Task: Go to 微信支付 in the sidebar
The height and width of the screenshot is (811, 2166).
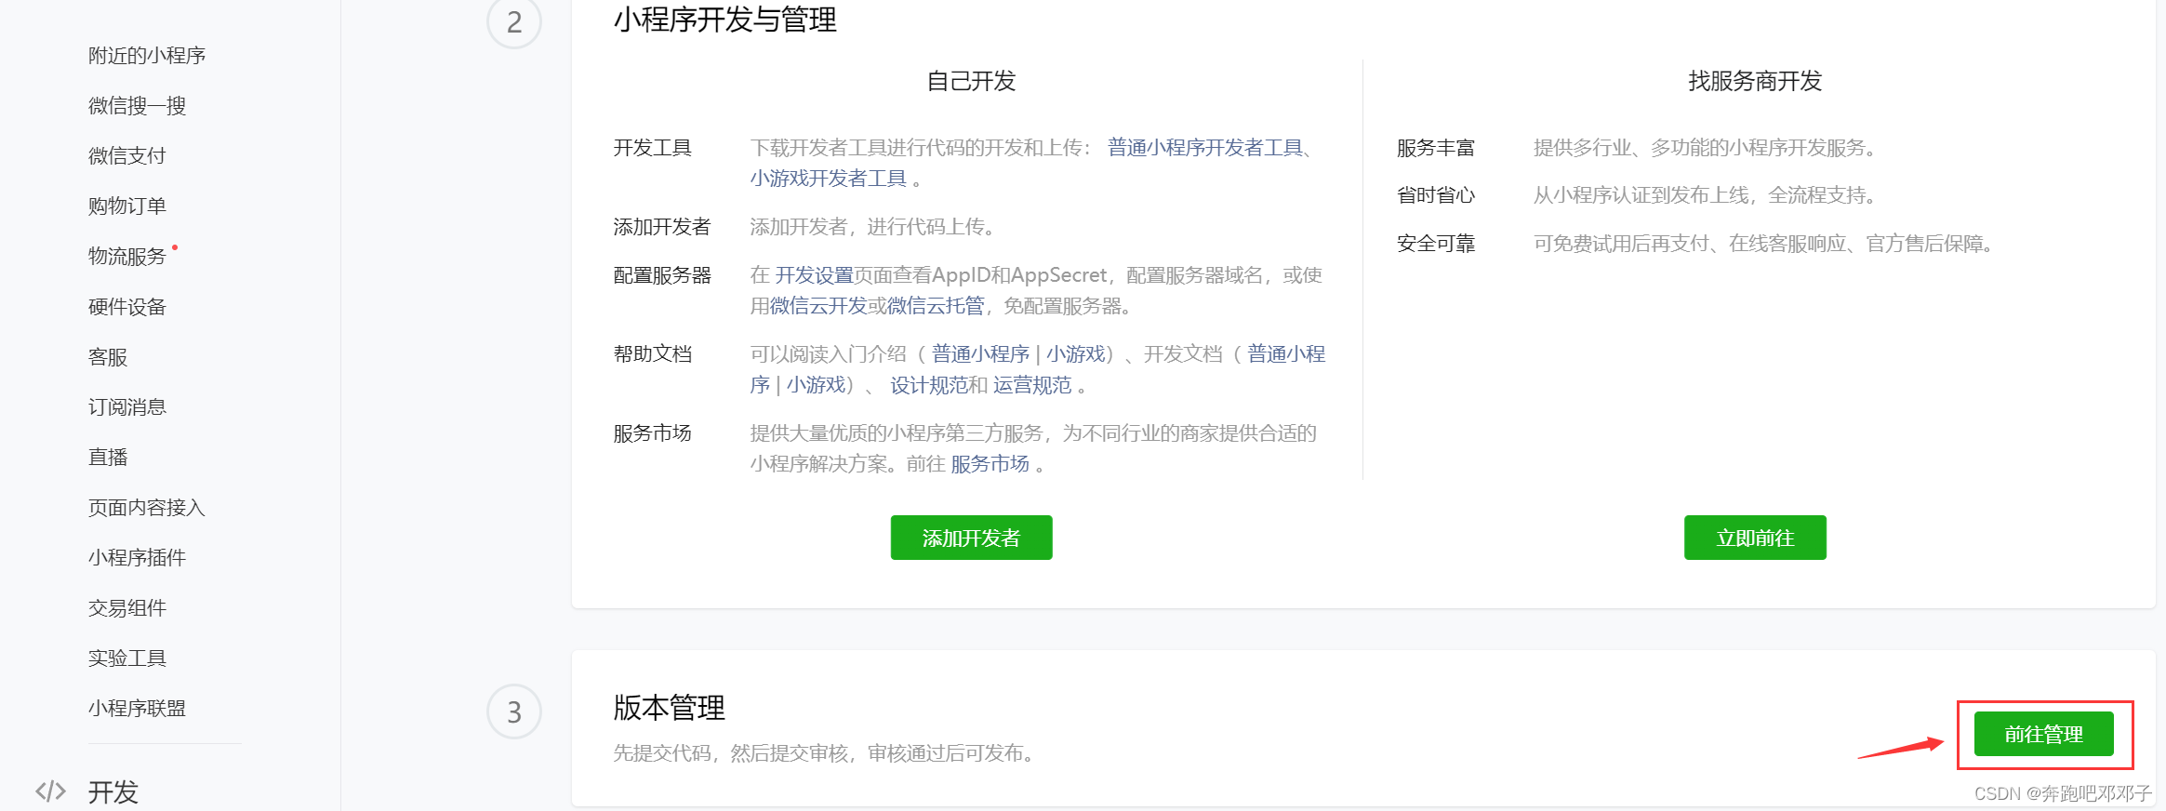Action: pyautogui.click(x=127, y=156)
